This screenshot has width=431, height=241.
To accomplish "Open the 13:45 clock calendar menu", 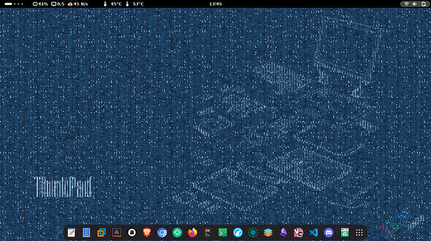I will tap(215, 4).
